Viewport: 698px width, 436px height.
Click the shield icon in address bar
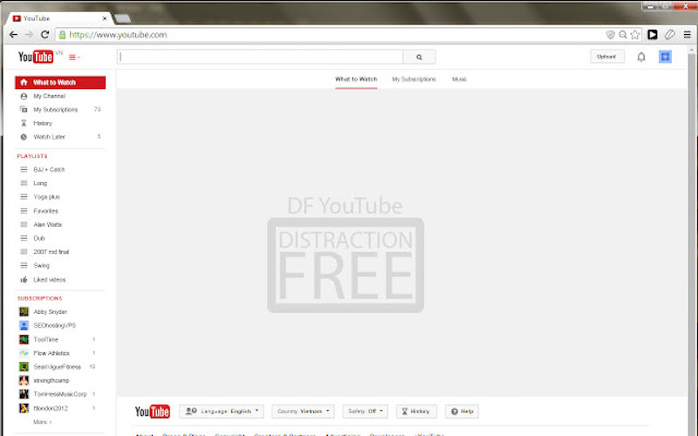(611, 35)
